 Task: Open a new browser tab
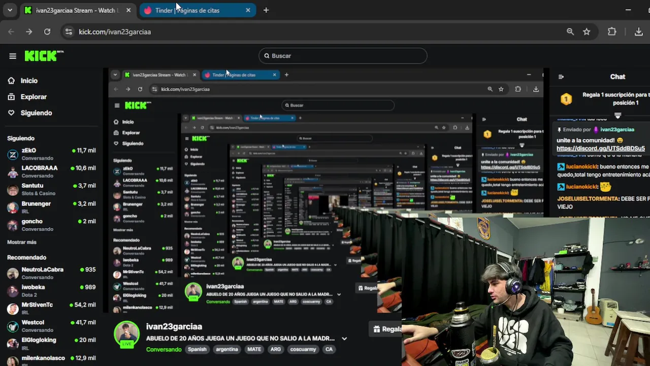click(x=266, y=10)
